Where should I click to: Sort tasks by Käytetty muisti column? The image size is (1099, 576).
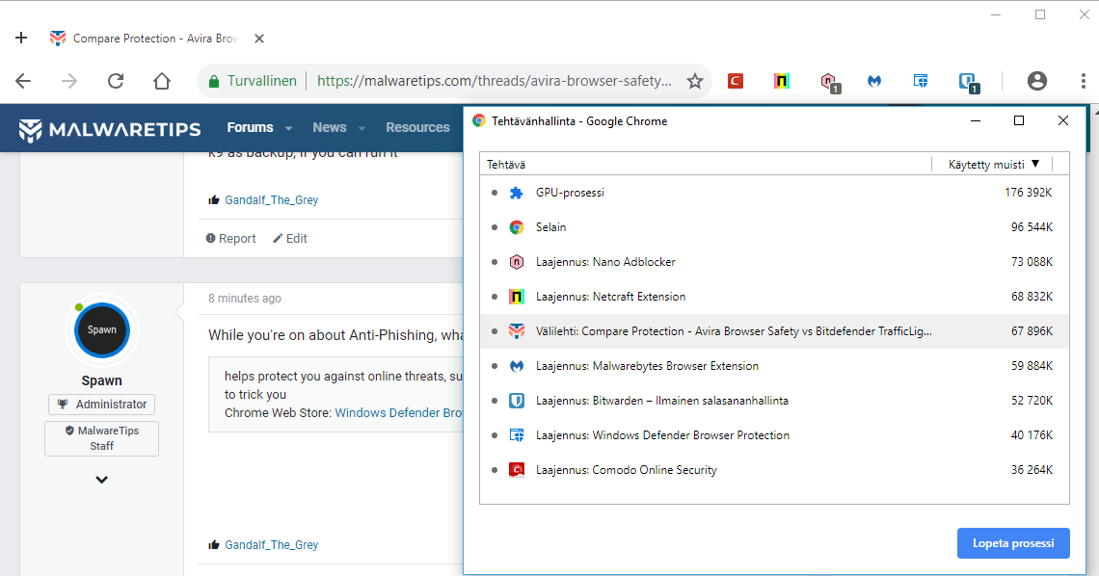click(x=993, y=165)
